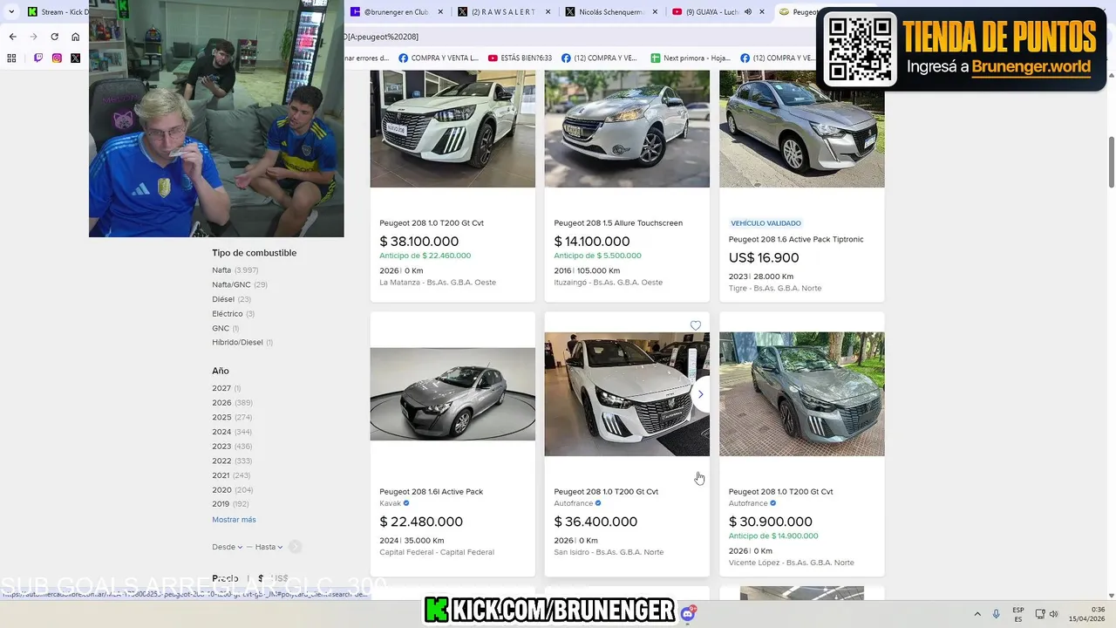
Task: Filter by year 2027
Action: pyautogui.click(x=226, y=388)
